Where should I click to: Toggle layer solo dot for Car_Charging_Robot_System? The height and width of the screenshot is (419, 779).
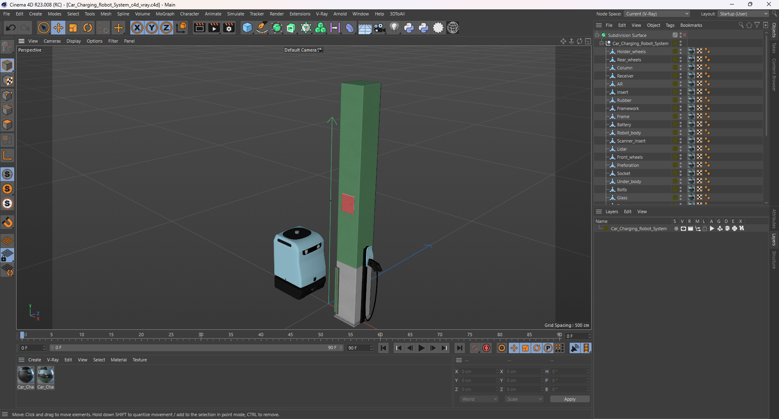tap(676, 229)
